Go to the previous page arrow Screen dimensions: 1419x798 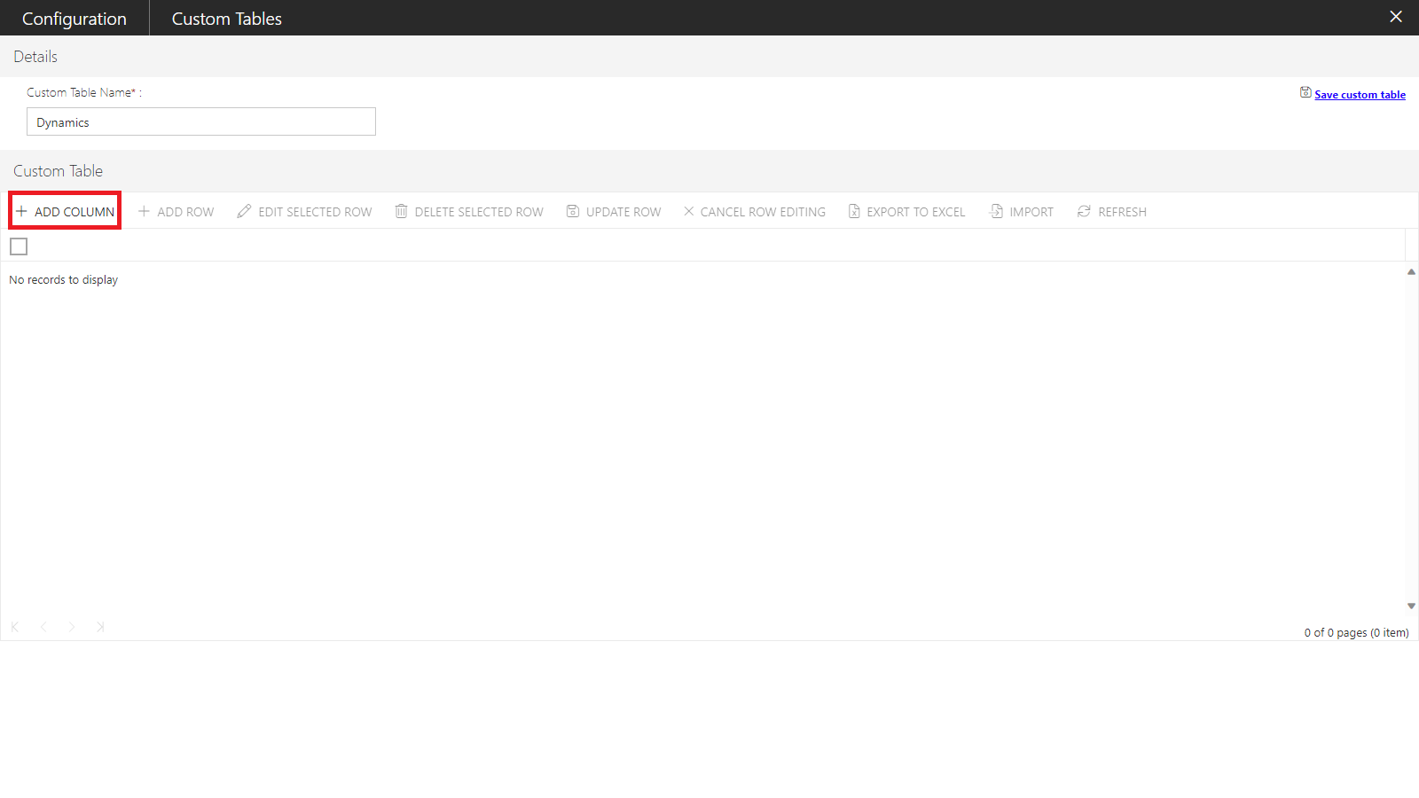point(43,627)
